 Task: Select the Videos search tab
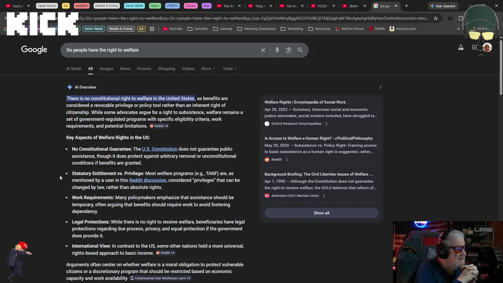pos(188,68)
